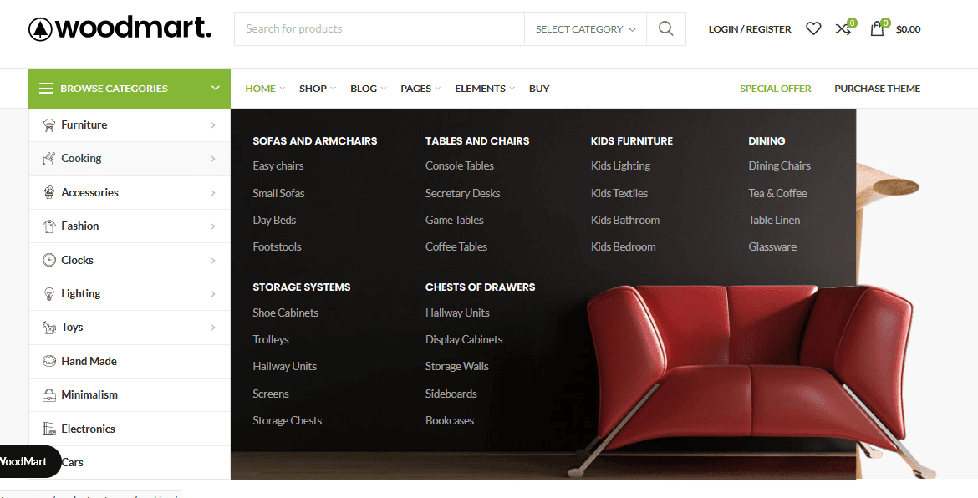This screenshot has height=498, width=978.
Task: Click the Fashion shirt icon
Action: tap(48, 226)
